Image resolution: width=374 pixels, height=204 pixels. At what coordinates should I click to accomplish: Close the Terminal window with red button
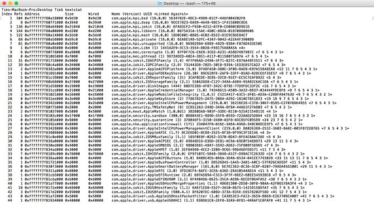click(4, 3)
